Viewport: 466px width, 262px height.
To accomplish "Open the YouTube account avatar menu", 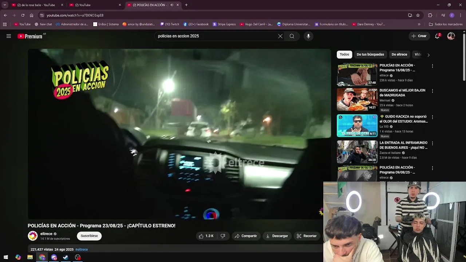I will point(451,36).
